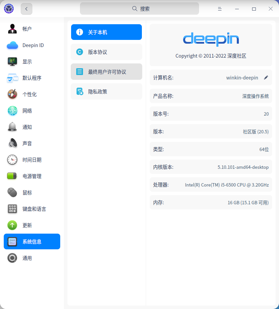The height and width of the screenshot is (309, 279).
Task: Edit computer name with pencil icon
Action: (266, 78)
